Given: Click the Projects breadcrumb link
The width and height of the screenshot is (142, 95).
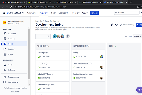Looking at the screenshot, I should pyautogui.click(x=39, y=21).
